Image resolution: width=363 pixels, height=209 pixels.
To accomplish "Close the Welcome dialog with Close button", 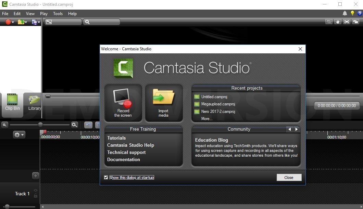I will [x=289, y=177].
